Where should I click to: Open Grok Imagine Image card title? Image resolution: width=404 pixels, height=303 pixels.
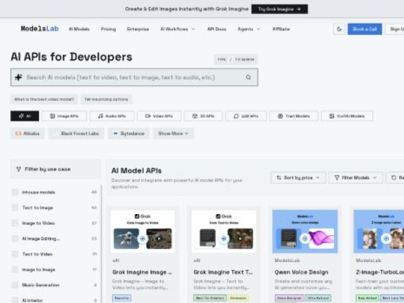[142, 272]
